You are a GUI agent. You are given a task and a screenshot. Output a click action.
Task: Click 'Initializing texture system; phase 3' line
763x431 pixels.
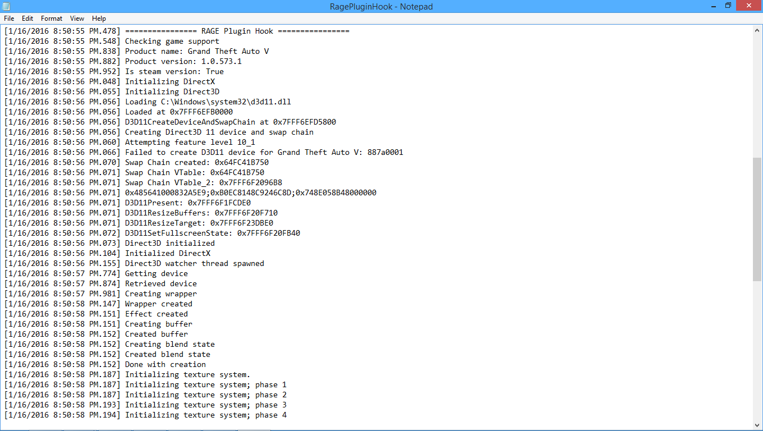coord(145,405)
